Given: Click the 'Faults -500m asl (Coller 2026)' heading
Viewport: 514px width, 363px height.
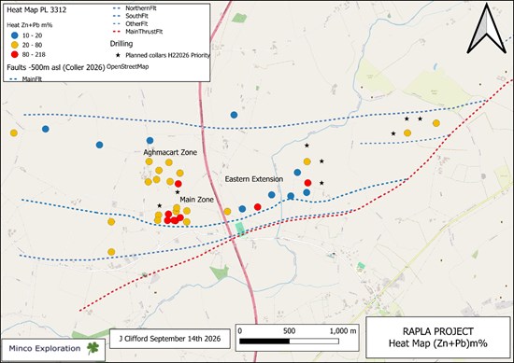Looking at the screenshot, I should (56, 67).
